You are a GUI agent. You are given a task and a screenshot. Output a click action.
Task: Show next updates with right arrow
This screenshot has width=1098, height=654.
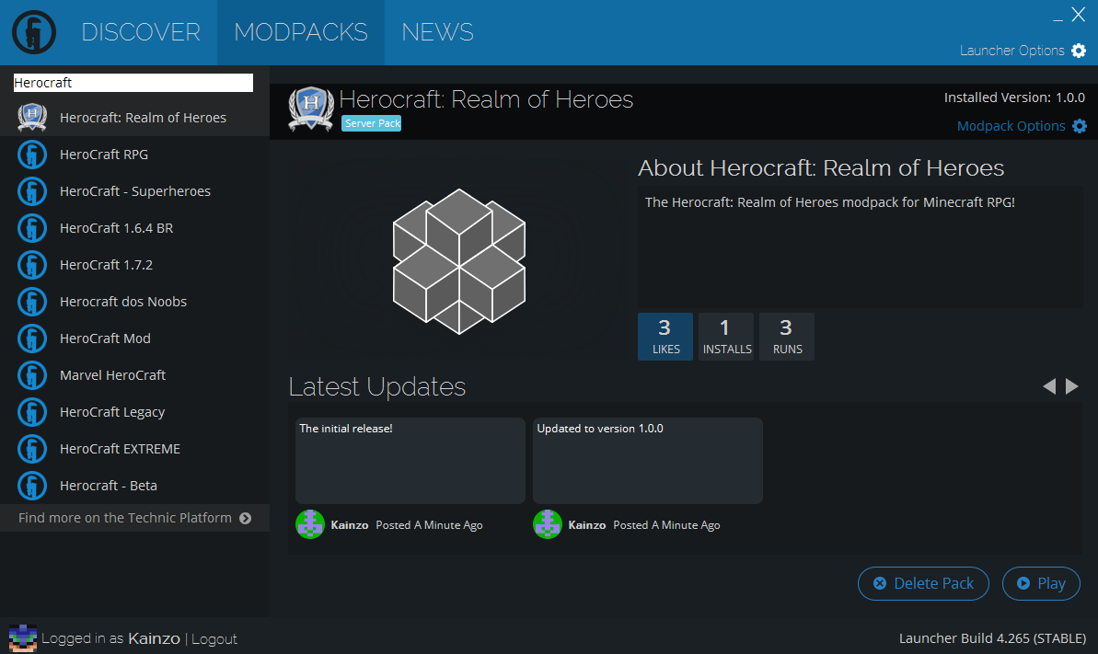(x=1072, y=386)
